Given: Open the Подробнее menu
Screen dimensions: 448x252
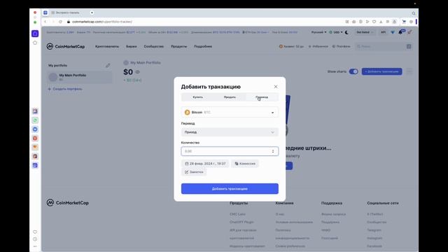Looking at the screenshot, I should [x=203, y=46].
